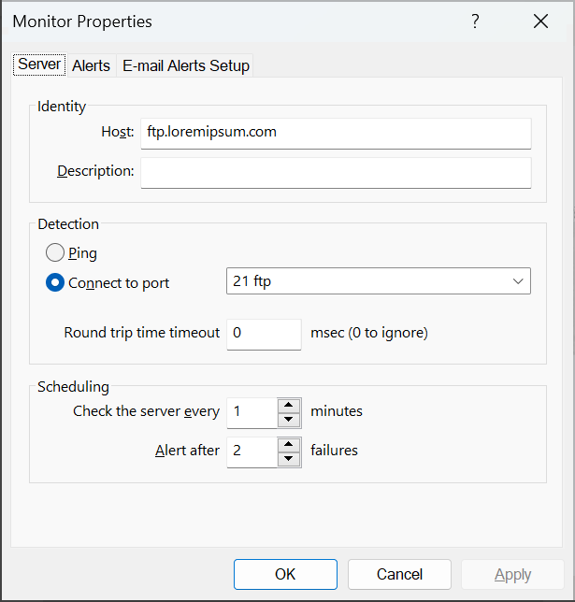Decrease Alert after failures count
The width and height of the screenshot is (575, 602).
tap(289, 459)
